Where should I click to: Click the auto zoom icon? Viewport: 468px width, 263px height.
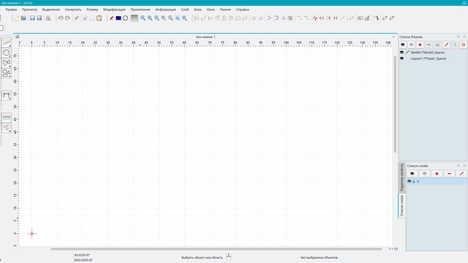click(x=157, y=18)
